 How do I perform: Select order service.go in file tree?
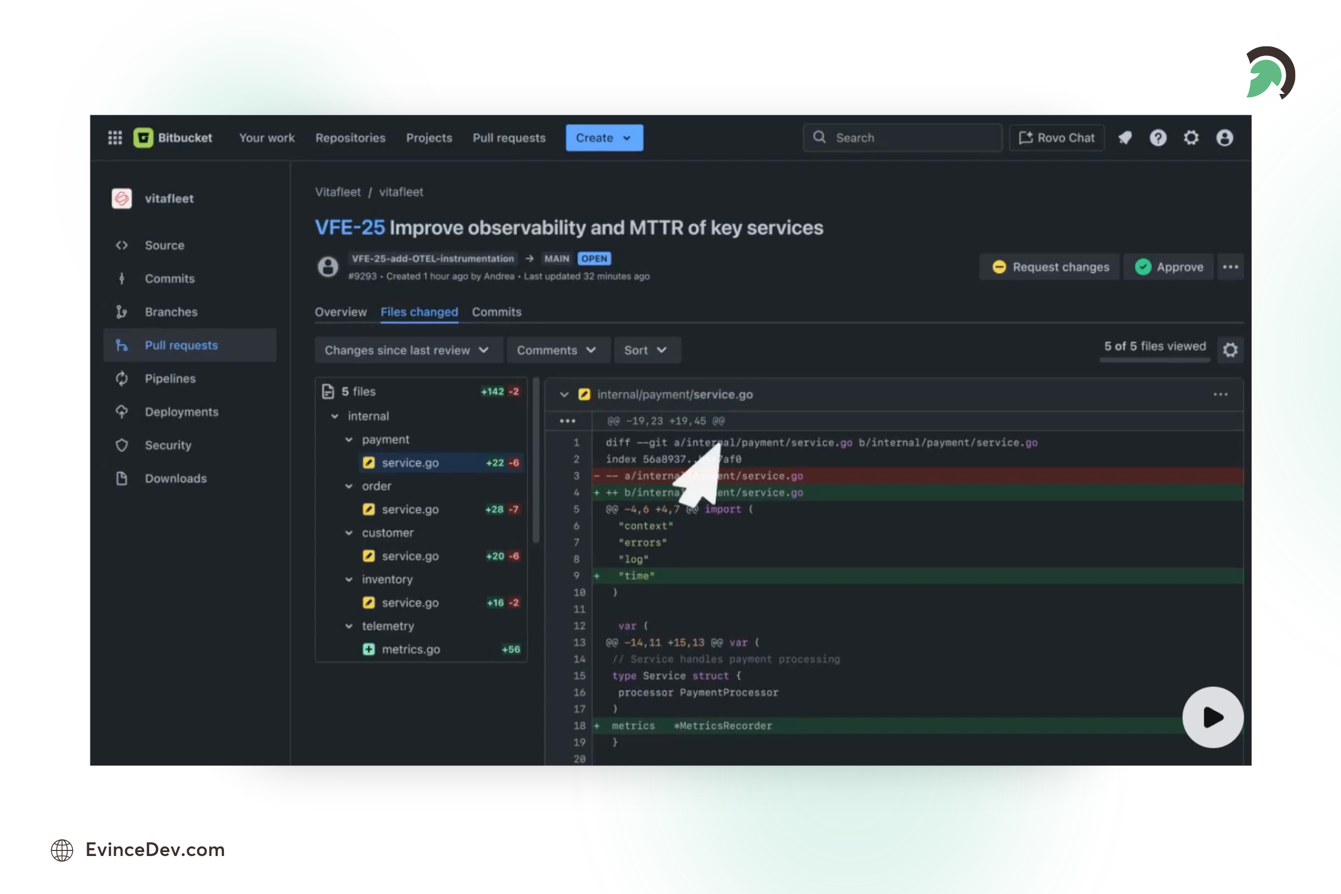[x=441, y=509]
